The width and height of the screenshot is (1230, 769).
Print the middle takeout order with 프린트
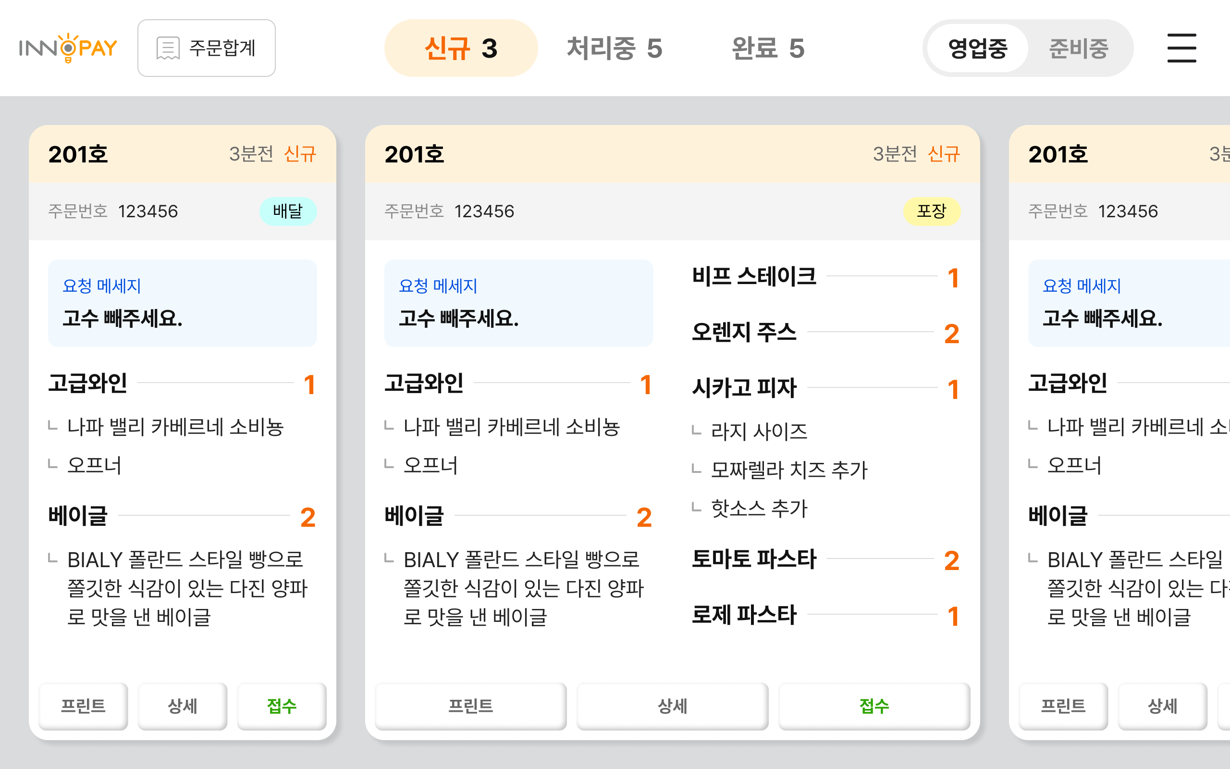pos(470,706)
